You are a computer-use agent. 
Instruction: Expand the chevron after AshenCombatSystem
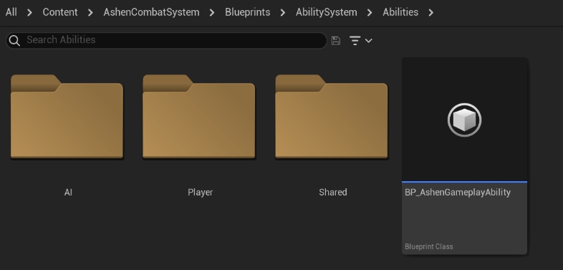coord(212,13)
